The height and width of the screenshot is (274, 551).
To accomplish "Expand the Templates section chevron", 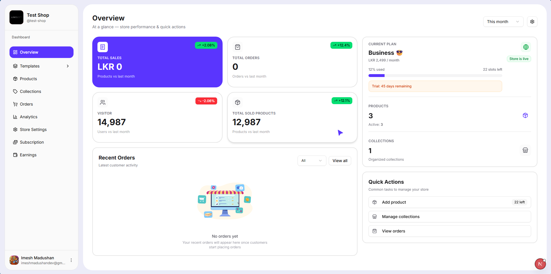I will click(x=67, y=66).
